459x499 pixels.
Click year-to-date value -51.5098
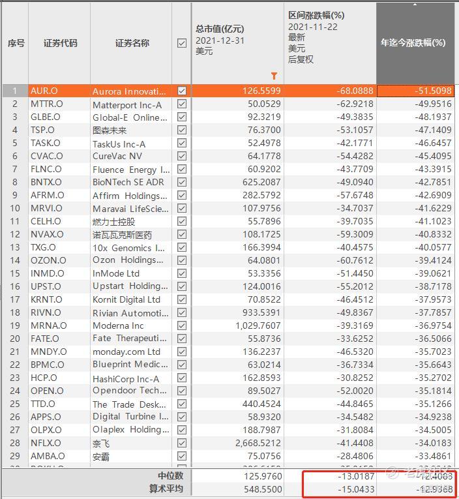[x=415, y=91]
